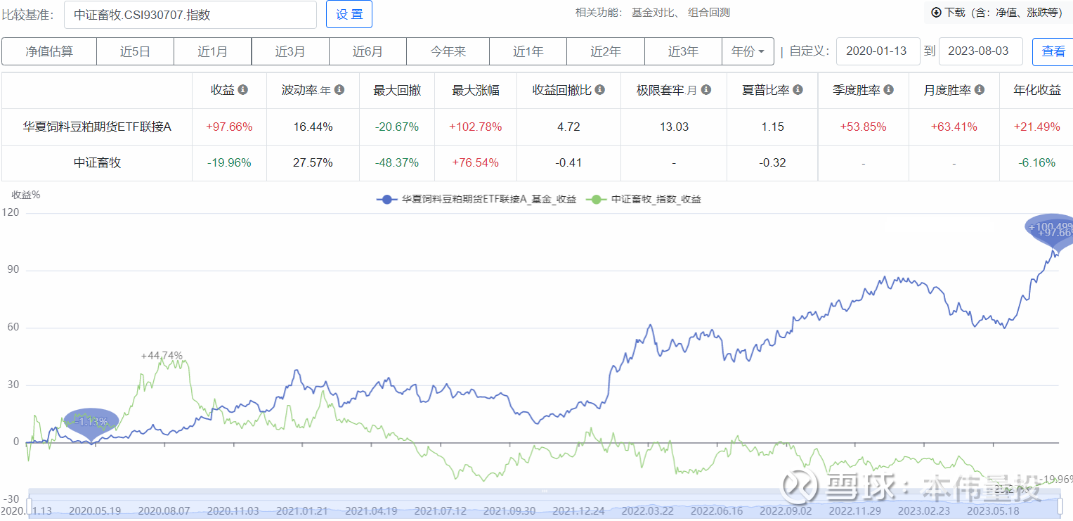Image resolution: width=1073 pixels, height=521 pixels.
Task: Select the 近2年 range tab
Action: [x=605, y=51]
